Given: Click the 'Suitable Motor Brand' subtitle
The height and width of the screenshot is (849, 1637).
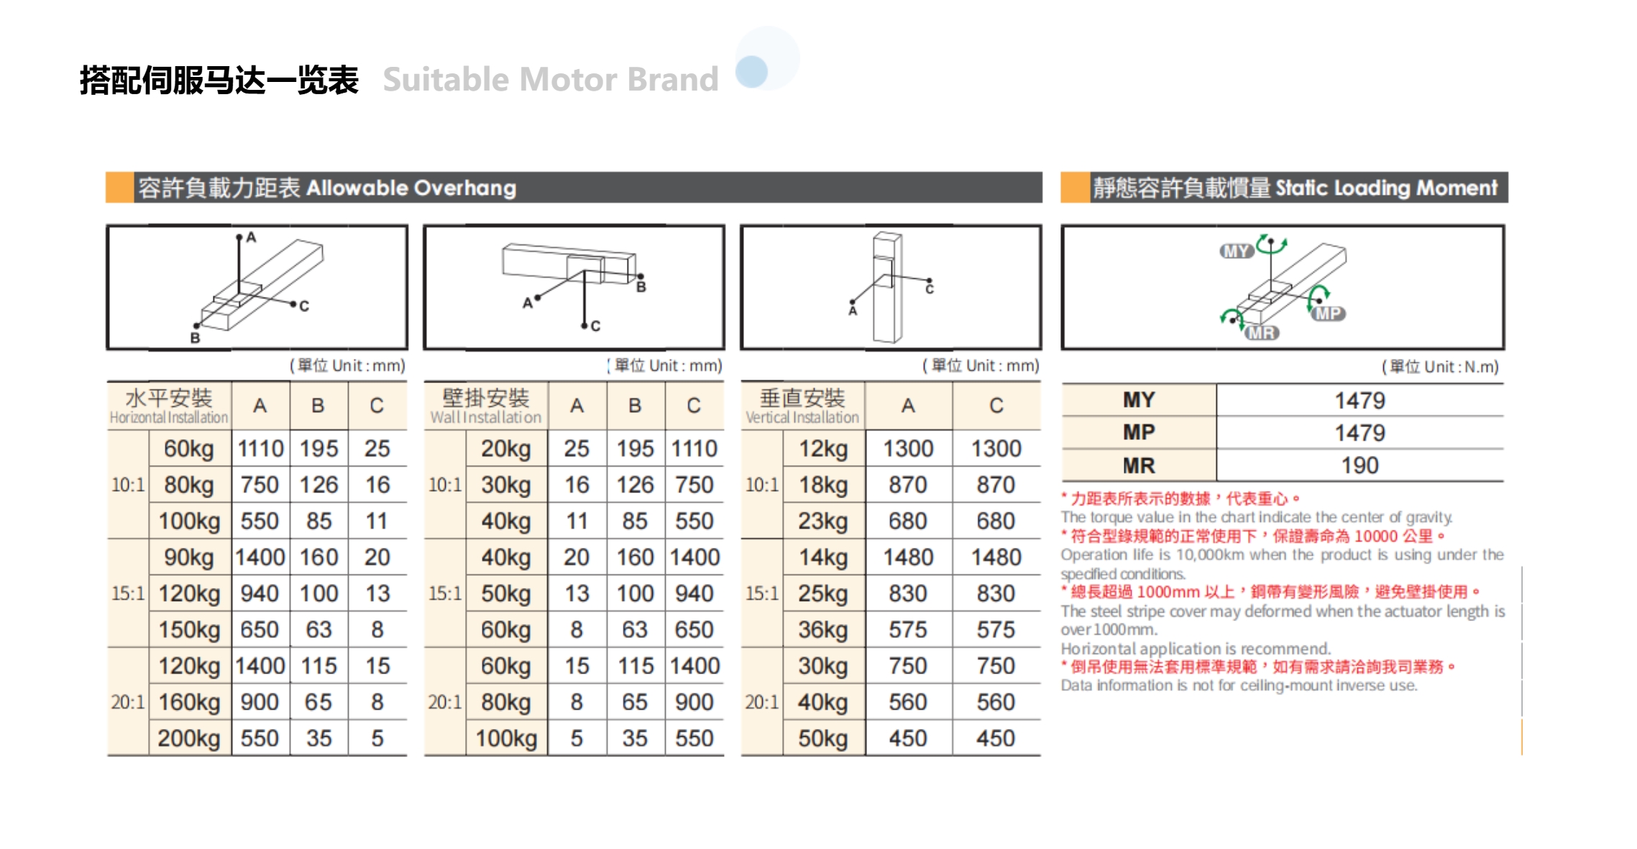Looking at the screenshot, I should pos(551,79).
